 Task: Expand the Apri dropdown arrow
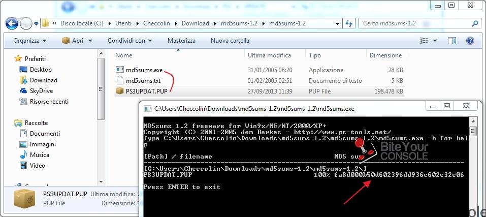coord(90,41)
